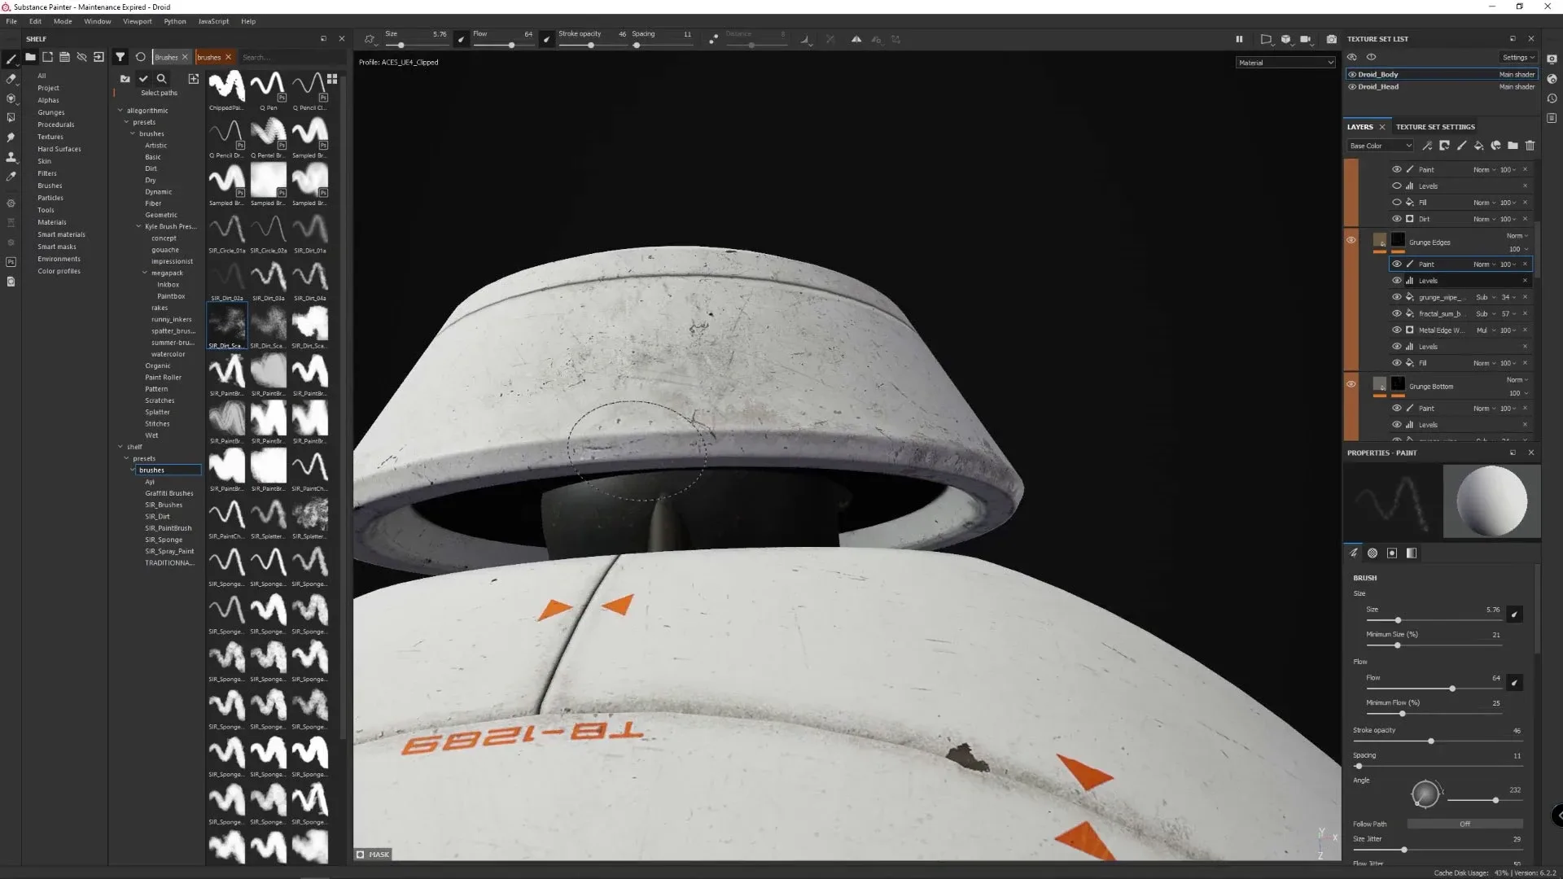1563x879 pixels.
Task: Add a smart material in the Layers toolbar
Action: (1495, 146)
